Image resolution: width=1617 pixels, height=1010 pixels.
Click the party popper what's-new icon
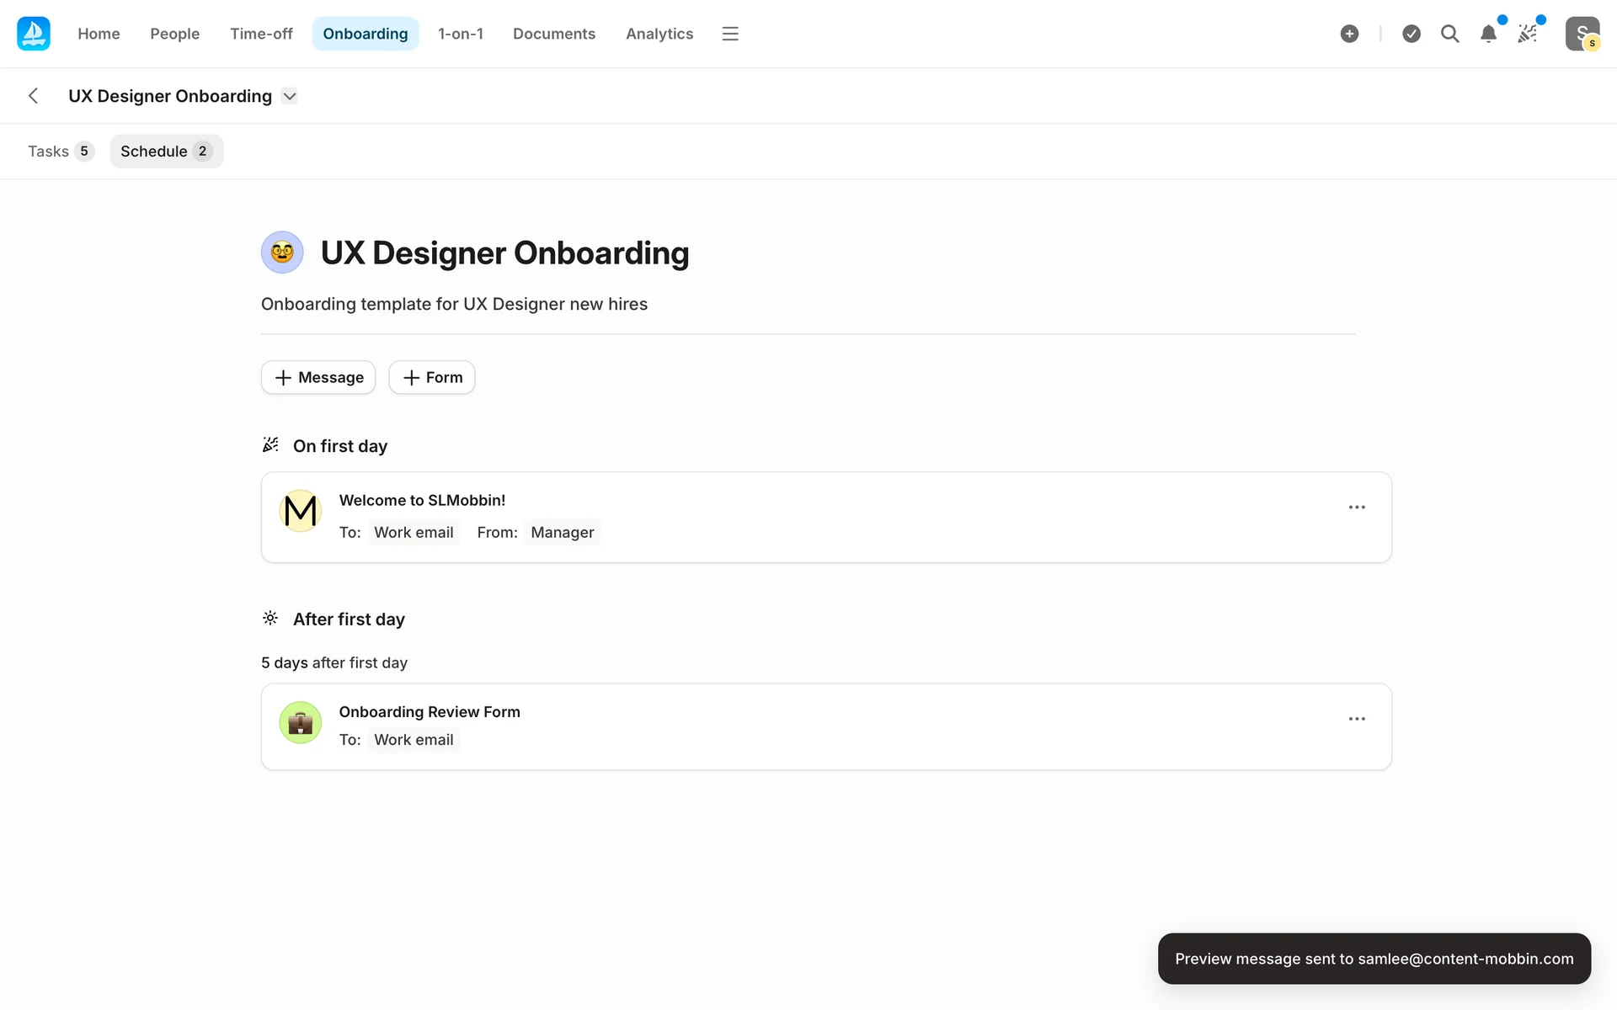point(1527,34)
